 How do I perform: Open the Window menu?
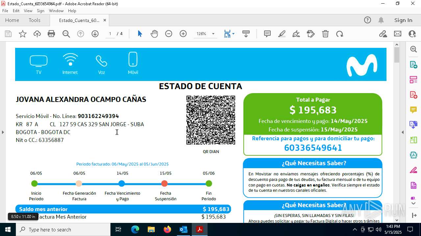point(56,11)
